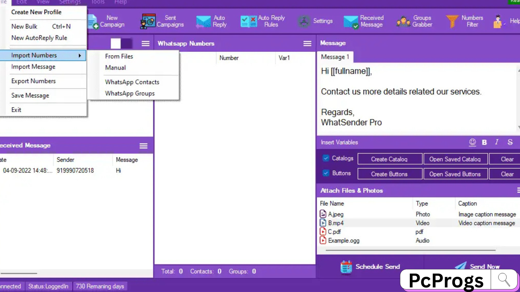This screenshot has height=292, width=520.
Task: Open hamburger menu beside the color toggle
Action: coord(146,43)
